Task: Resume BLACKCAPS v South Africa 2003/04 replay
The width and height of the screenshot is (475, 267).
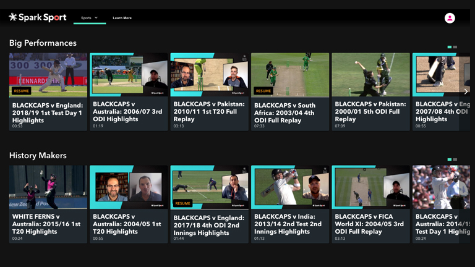Action: 263,91
